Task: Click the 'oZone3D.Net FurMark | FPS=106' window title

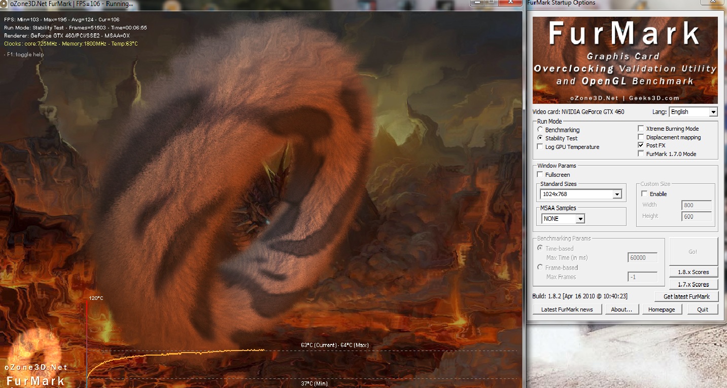Action: (72, 4)
